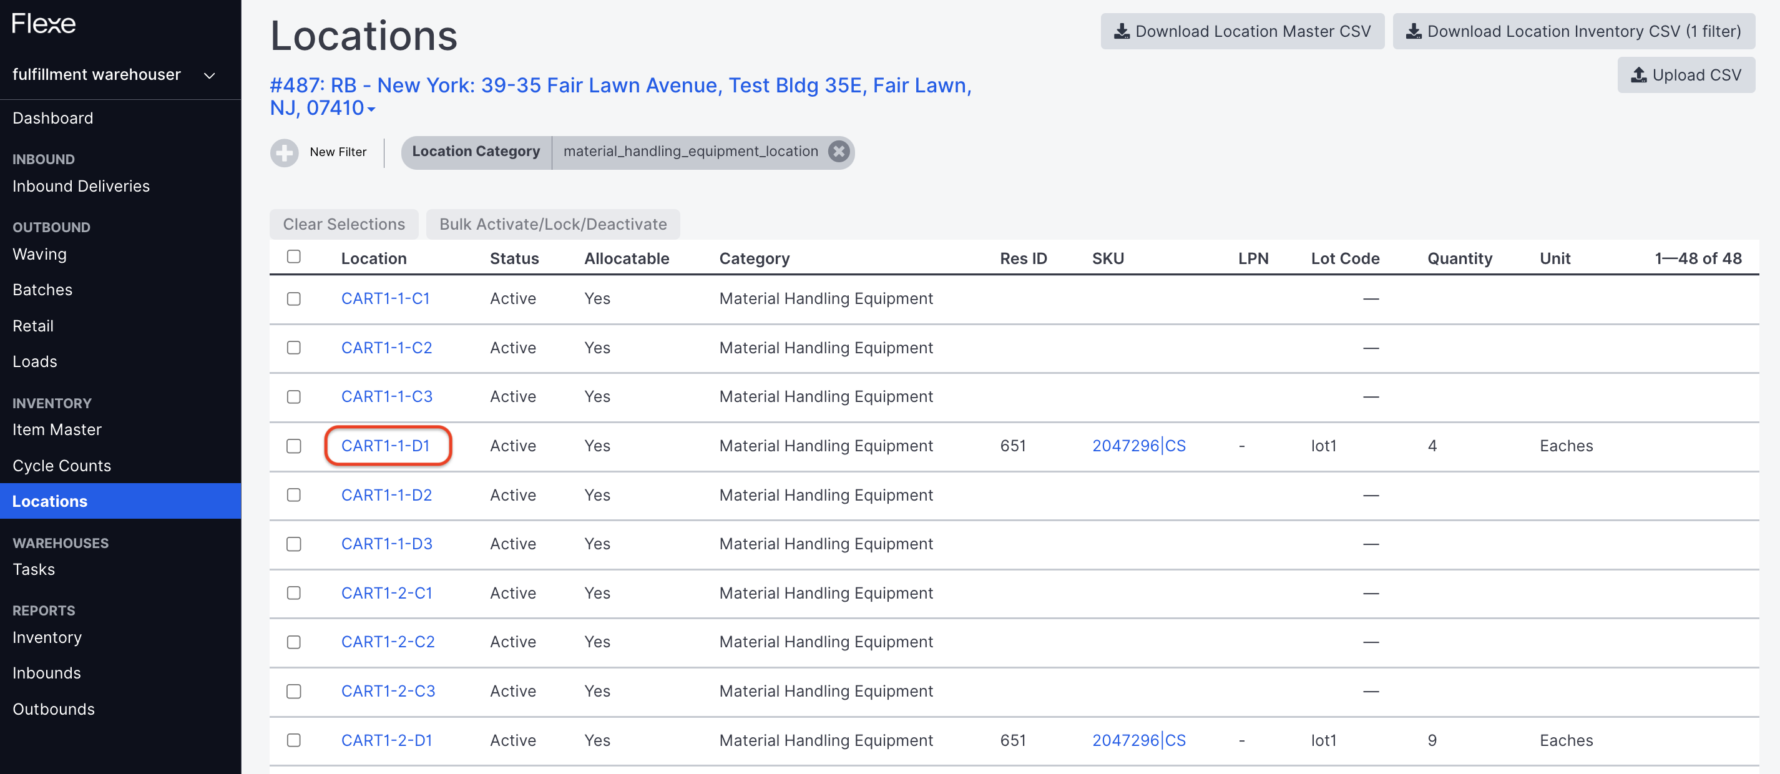Click the Location Category filter label
Viewport: 1780px width, 774px height.
point(476,151)
